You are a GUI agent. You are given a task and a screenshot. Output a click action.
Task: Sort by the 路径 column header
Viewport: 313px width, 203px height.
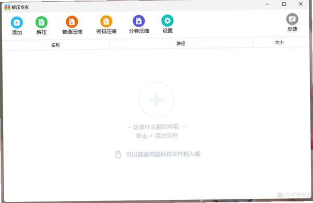(181, 43)
